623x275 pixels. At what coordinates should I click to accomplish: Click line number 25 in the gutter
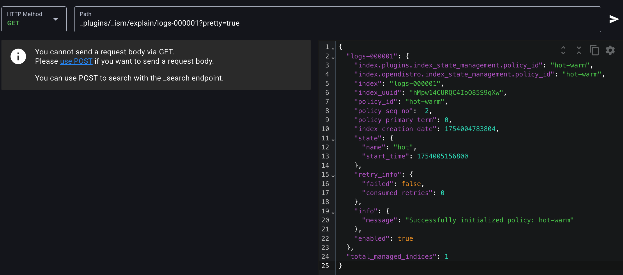(325, 266)
